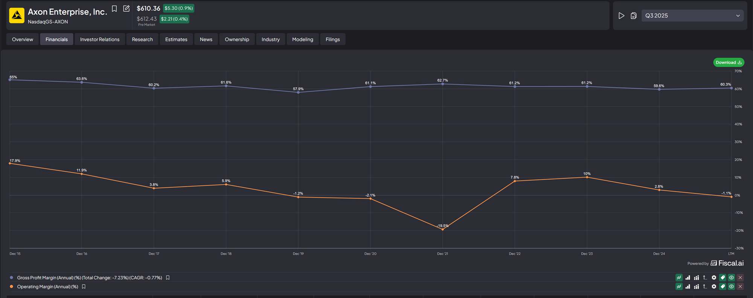Click the play icon next to Q3 2025
Image resolution: width=753 pixels, height=298 pixels.
tap(622, 16)
